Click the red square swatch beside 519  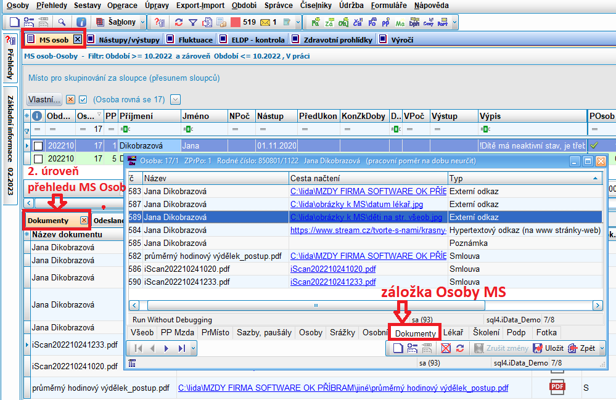click(236, 22)
